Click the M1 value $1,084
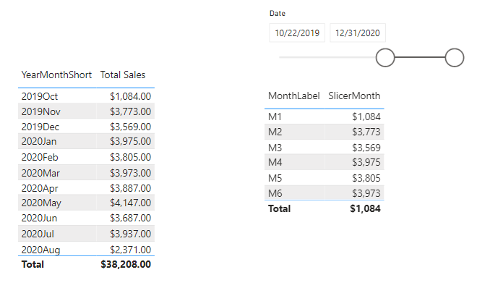This screenshot has width=477, height=288. tap(366, 117)
